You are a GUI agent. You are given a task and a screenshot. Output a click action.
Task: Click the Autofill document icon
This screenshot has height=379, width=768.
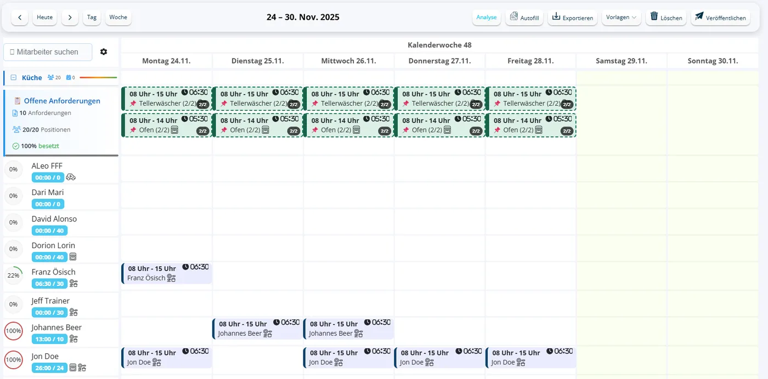click(x=513, y=16)
